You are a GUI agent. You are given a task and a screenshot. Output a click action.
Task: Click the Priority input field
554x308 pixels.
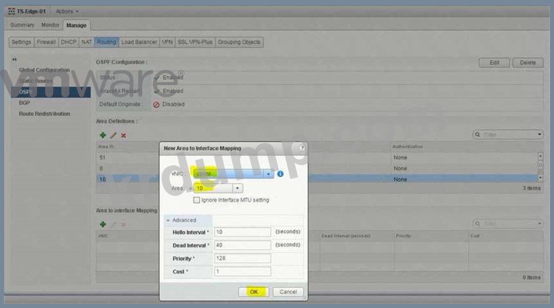coord(242,258)
